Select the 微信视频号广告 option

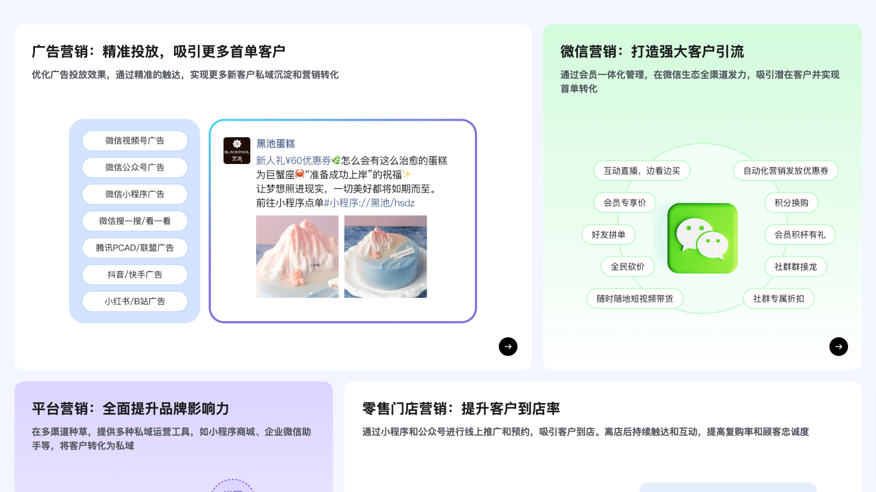134,141
